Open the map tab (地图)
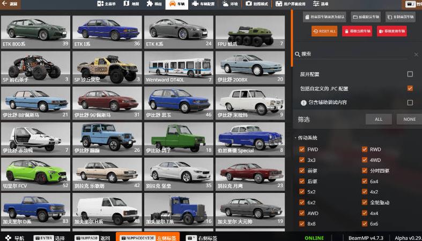Viewport: 422px width, 241px height. point(131,4)
